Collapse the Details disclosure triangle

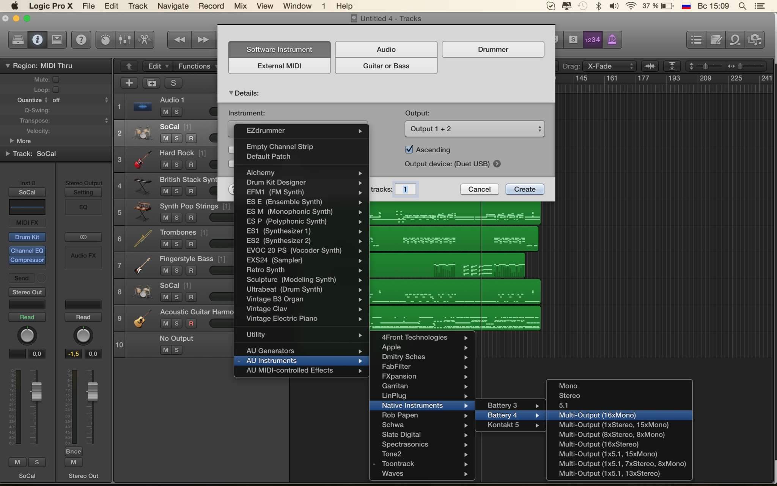coord(231,93)
